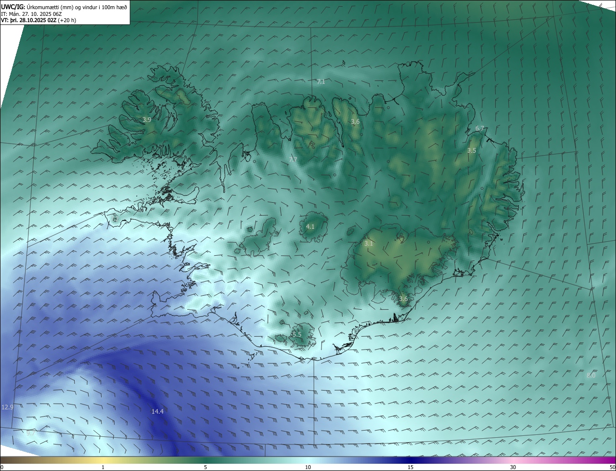Click the 12.9 value at the left edge
The height and width of the screenshot is (471, 616).
7,407
